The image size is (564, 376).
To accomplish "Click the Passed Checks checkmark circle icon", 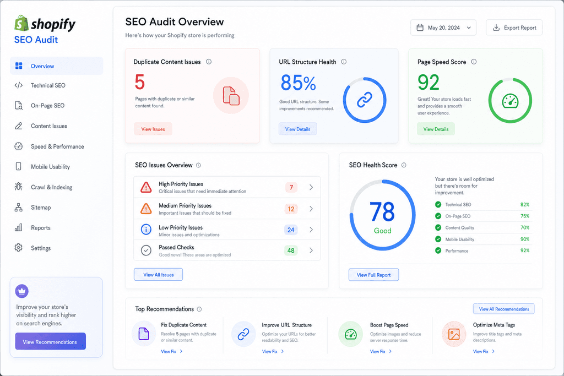I will click(146, 250).
